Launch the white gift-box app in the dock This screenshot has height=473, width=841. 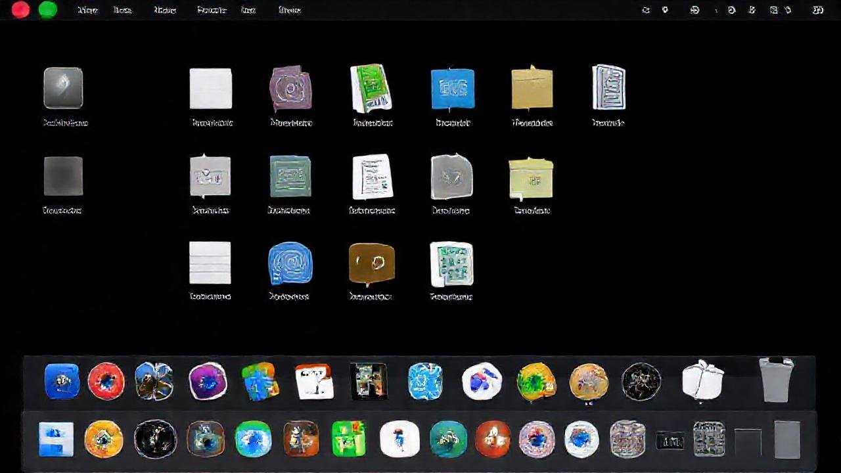click(702, 381)
